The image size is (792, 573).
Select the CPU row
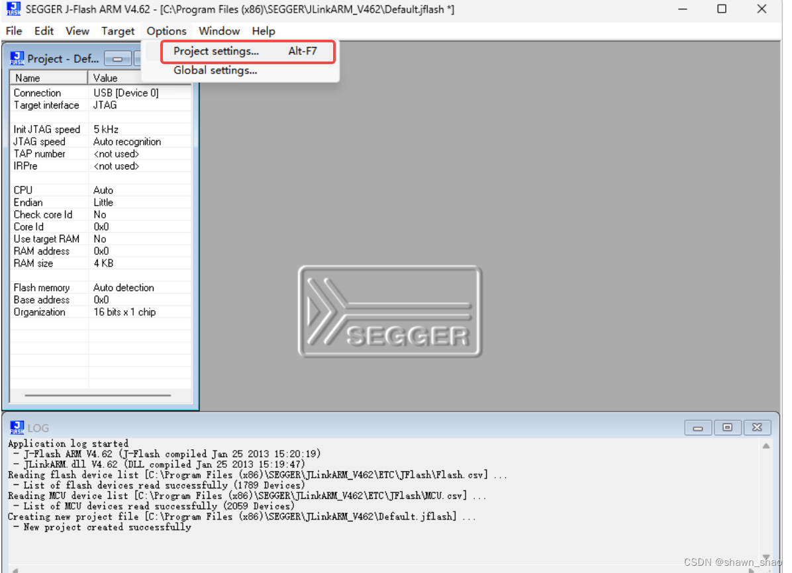click(x=101, y=190)
